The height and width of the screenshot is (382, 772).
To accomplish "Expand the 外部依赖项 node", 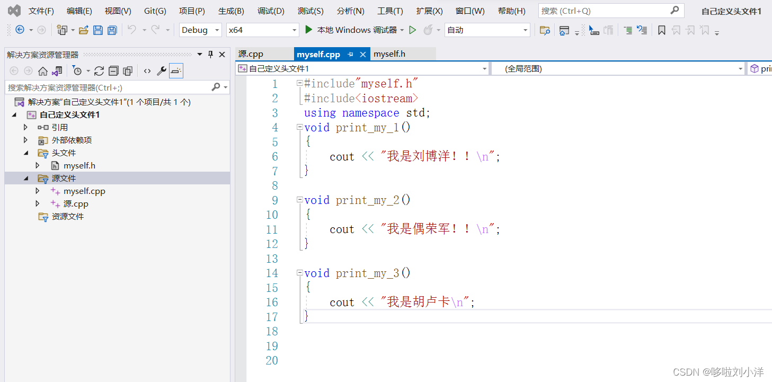I will 25,140.
